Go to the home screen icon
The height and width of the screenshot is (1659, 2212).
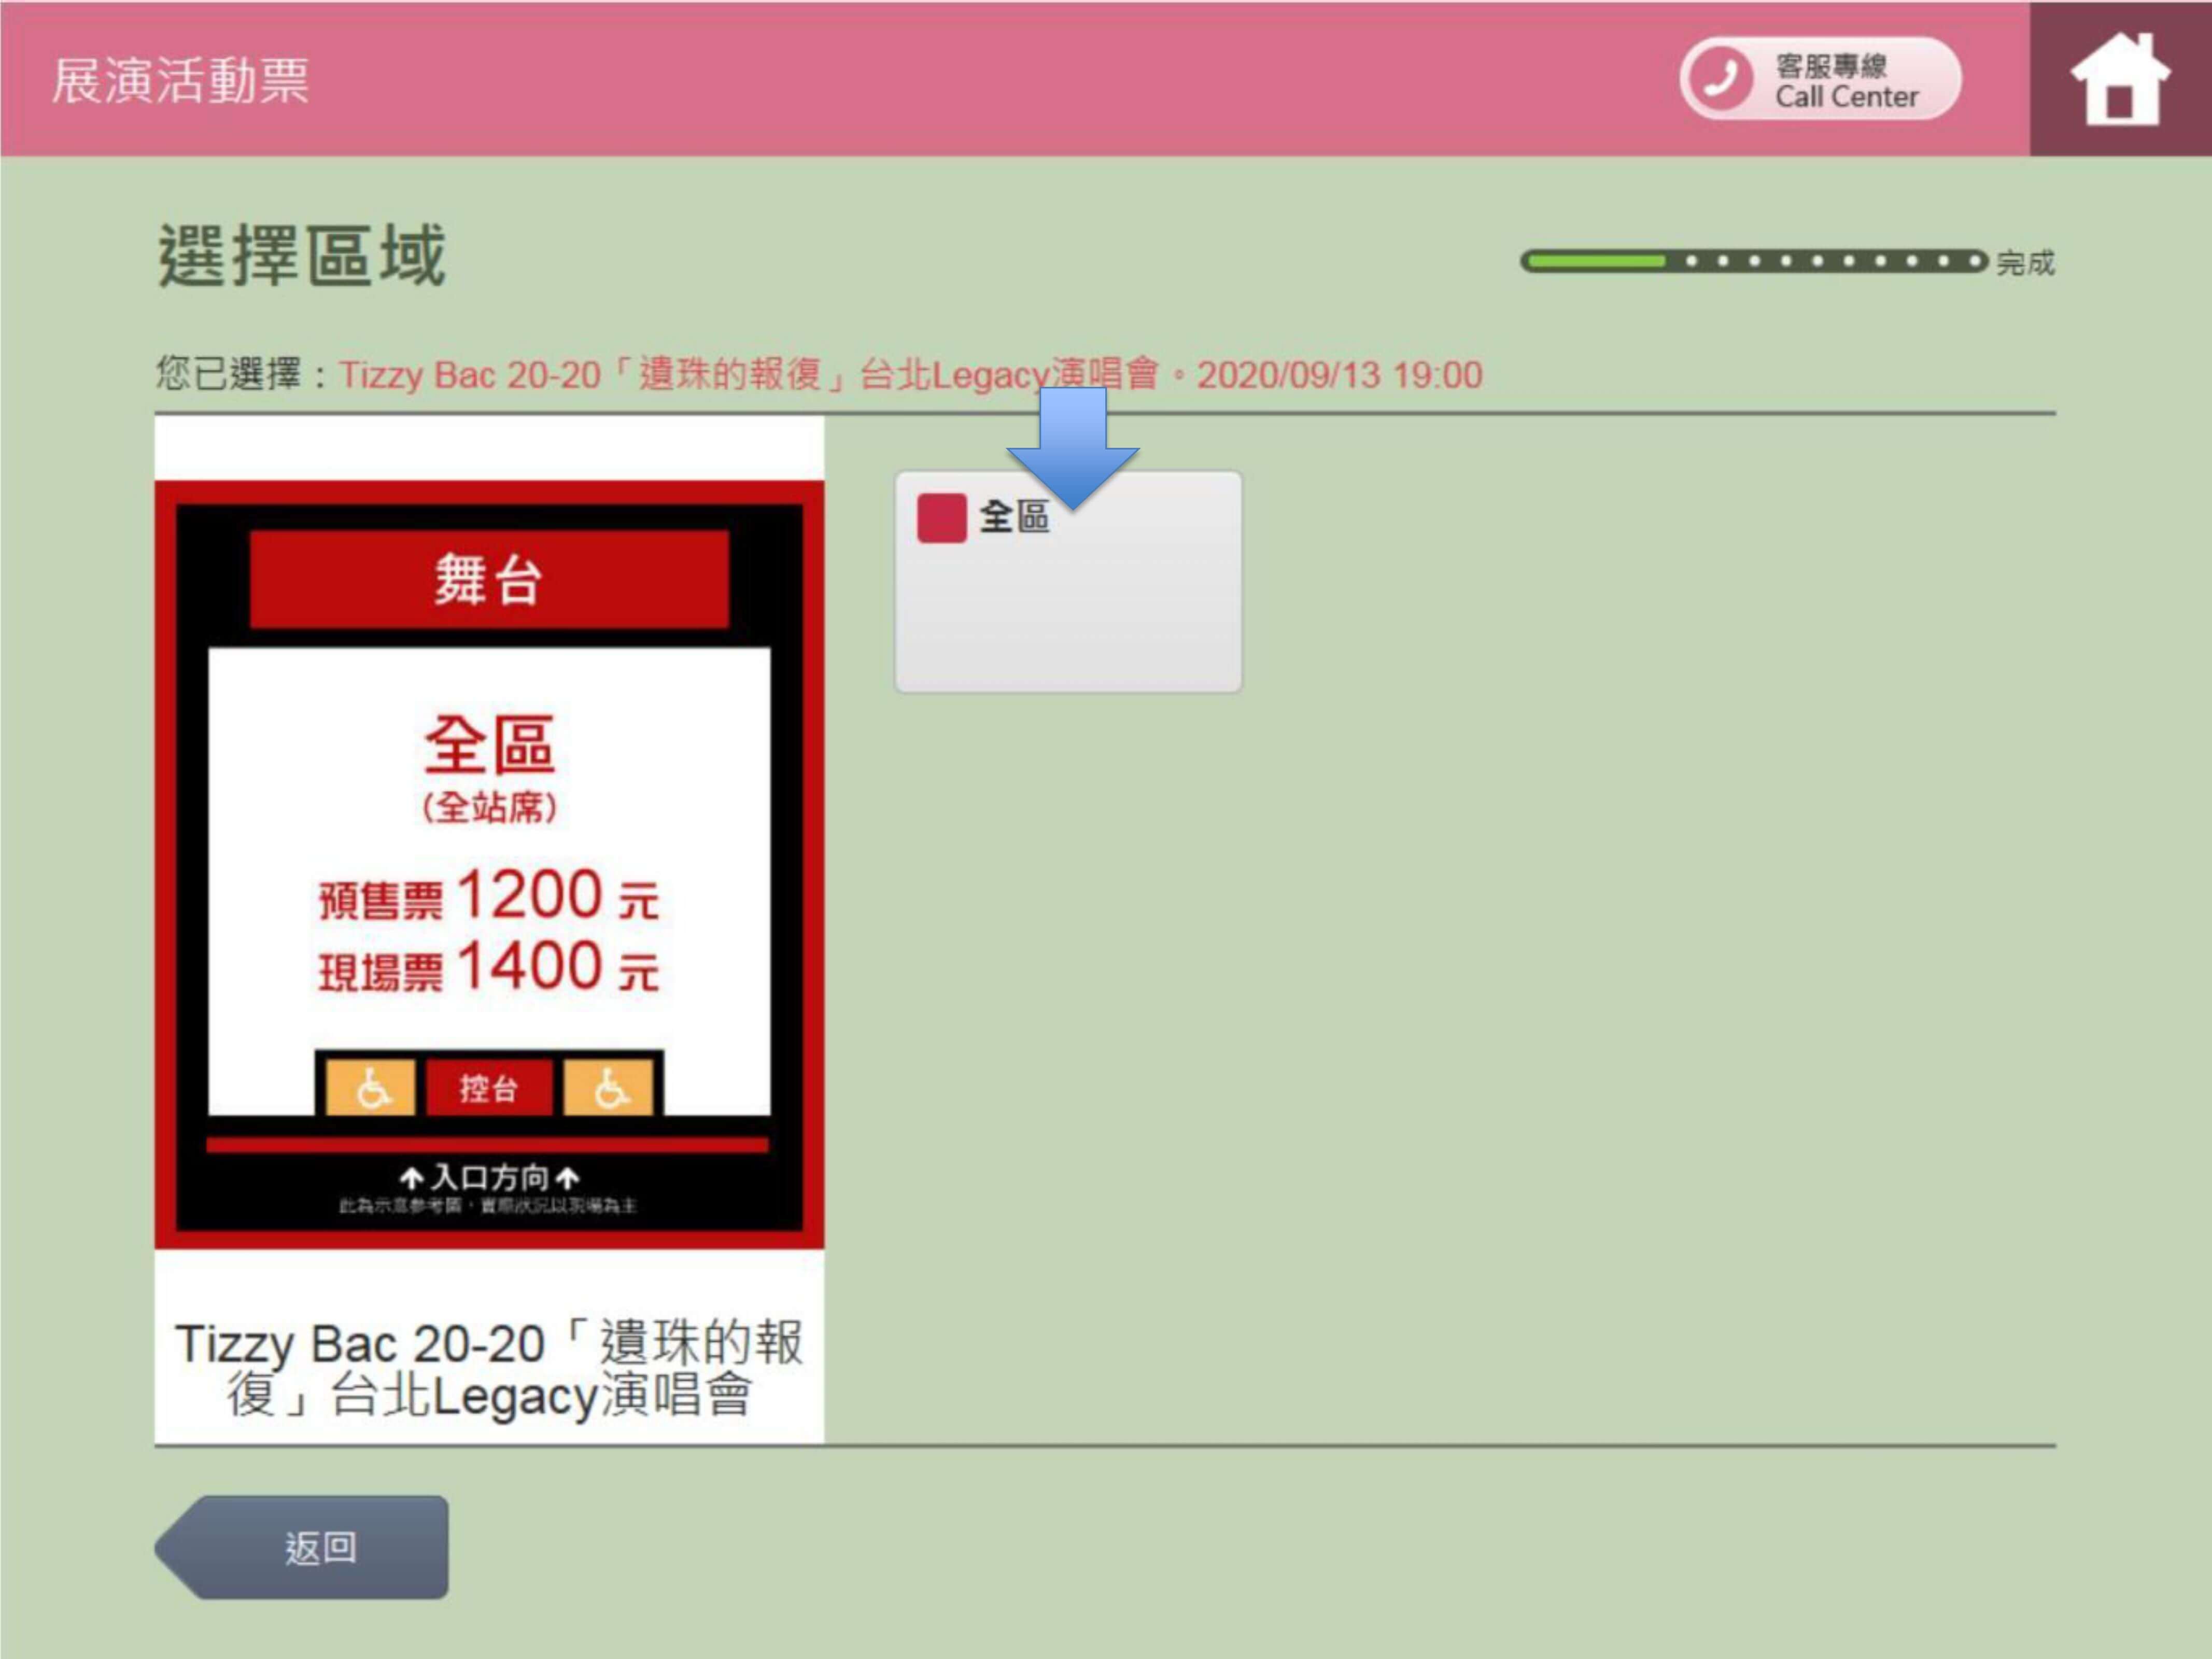(x=2120, y=80)
